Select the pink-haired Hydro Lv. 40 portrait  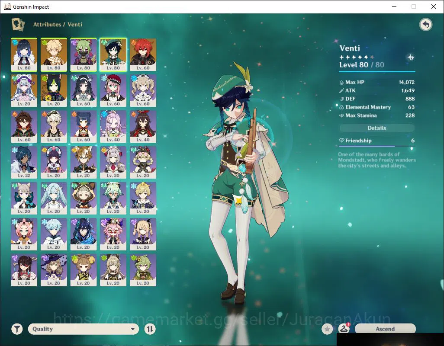point(113,126)
